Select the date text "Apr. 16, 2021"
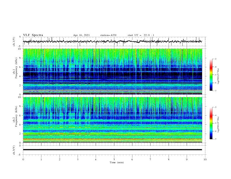The image size is (231, 179). pos(81,35)
